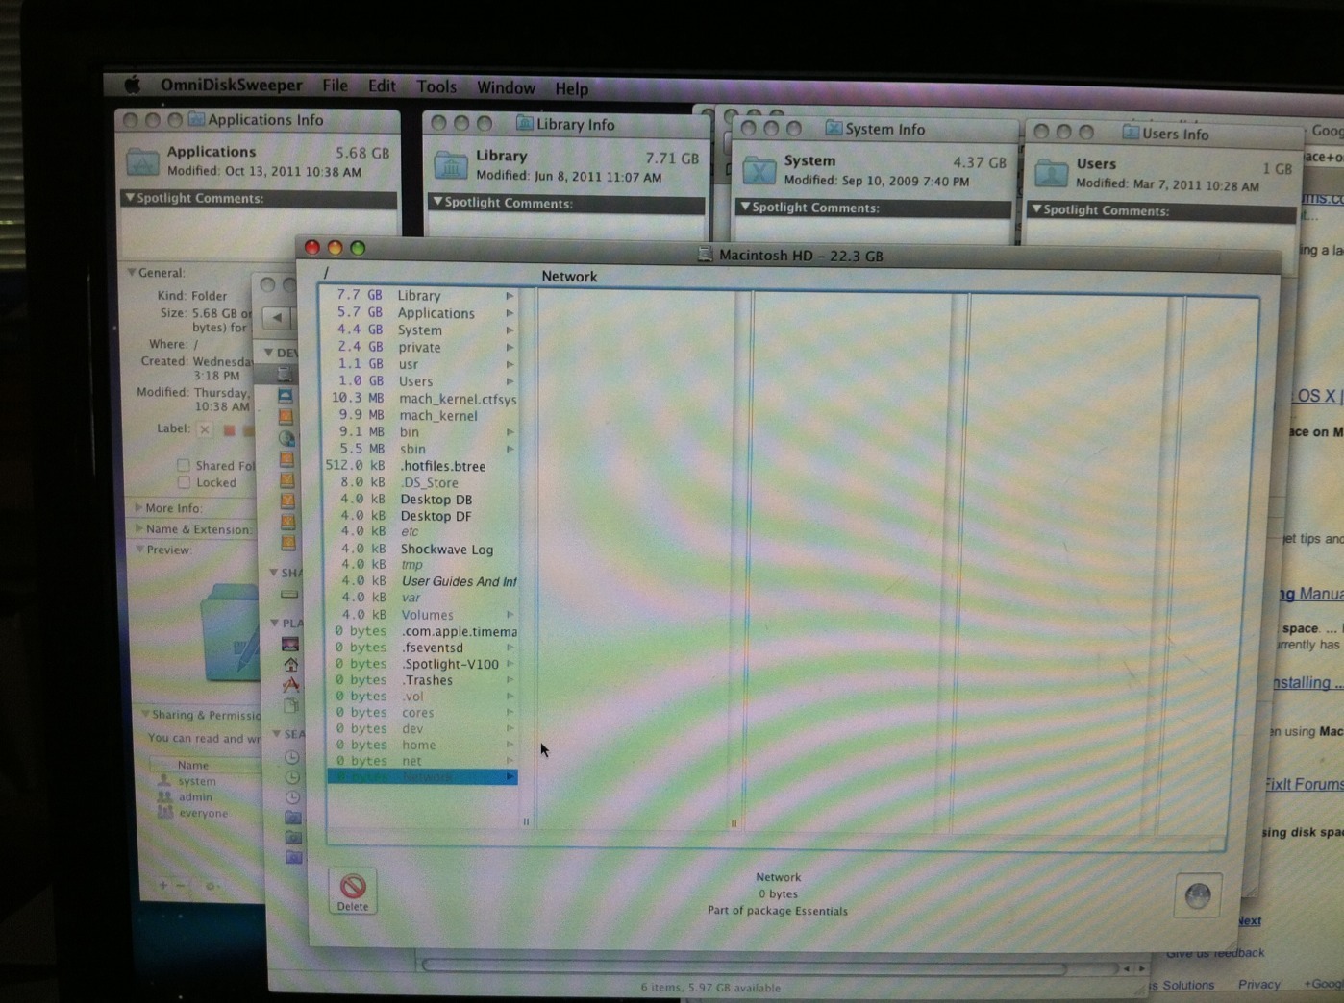1344x1003 pixels.
Task: Open the File menu
Action: (x=335, y=86)
